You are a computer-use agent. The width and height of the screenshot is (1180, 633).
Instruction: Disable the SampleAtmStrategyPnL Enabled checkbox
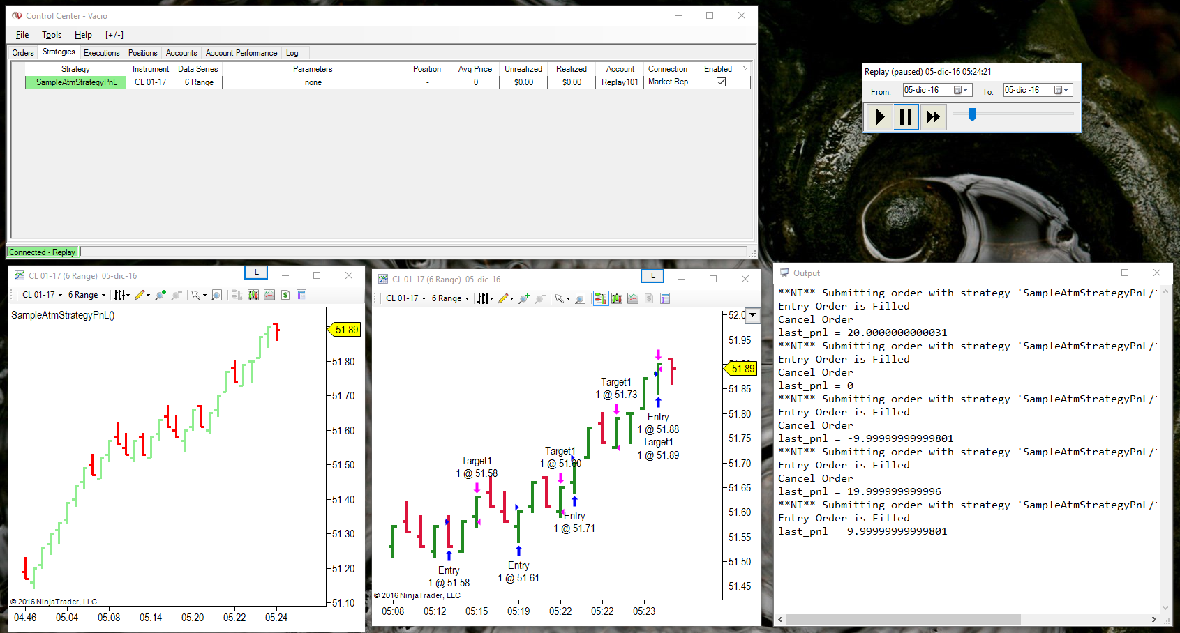point(721,82)
